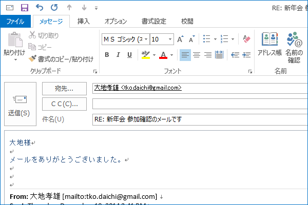
Task: Decrease font size with shrink font icon
Action: pyautogui.click(x=192, y=39)
